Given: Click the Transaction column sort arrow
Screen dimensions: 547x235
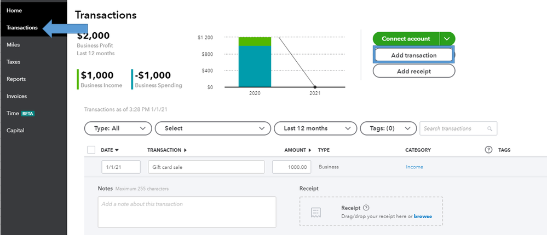Looking at the screenshot, I should pos(185,150).
